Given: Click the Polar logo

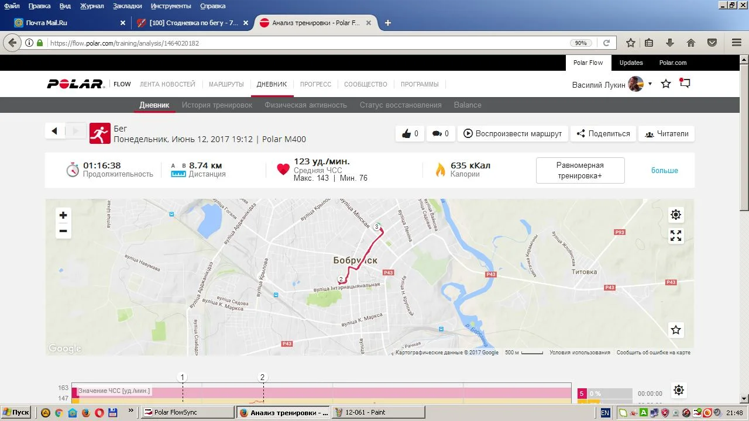Looking at the screenshot, I should pyautogui.click(x=76, y=84).
